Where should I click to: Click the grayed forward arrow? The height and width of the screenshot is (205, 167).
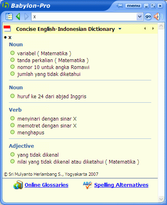point(27,17)
